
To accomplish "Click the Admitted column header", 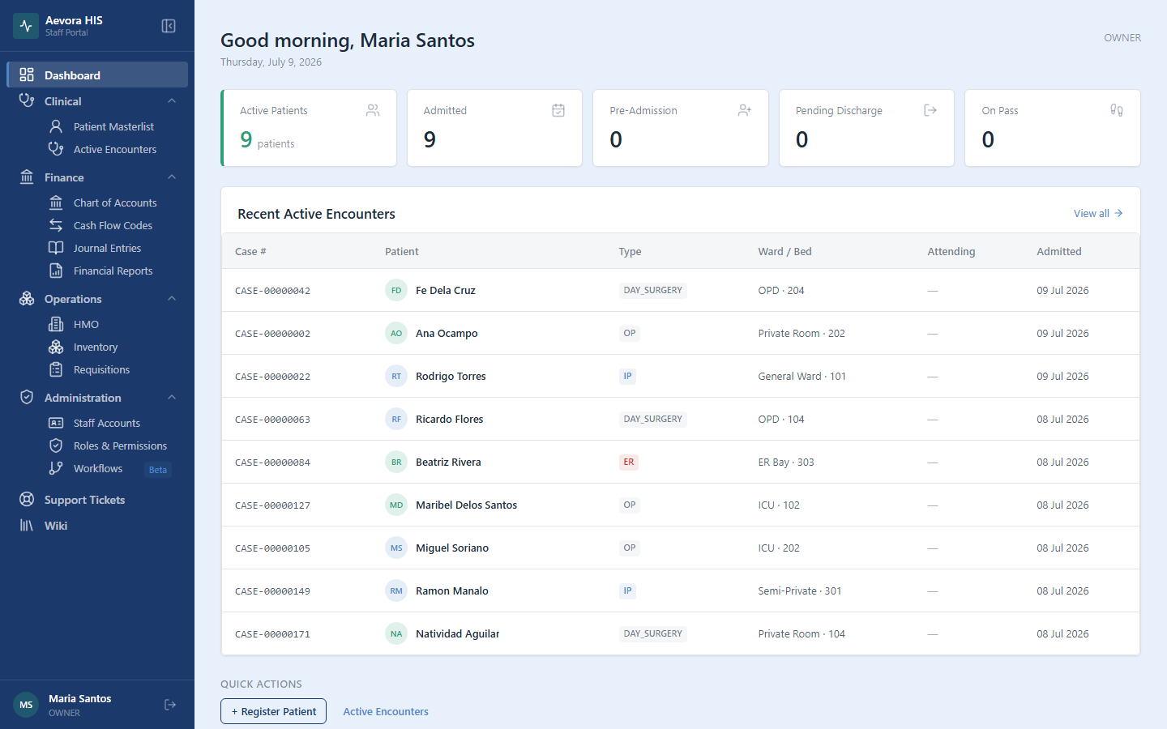I will point(1059,251).
